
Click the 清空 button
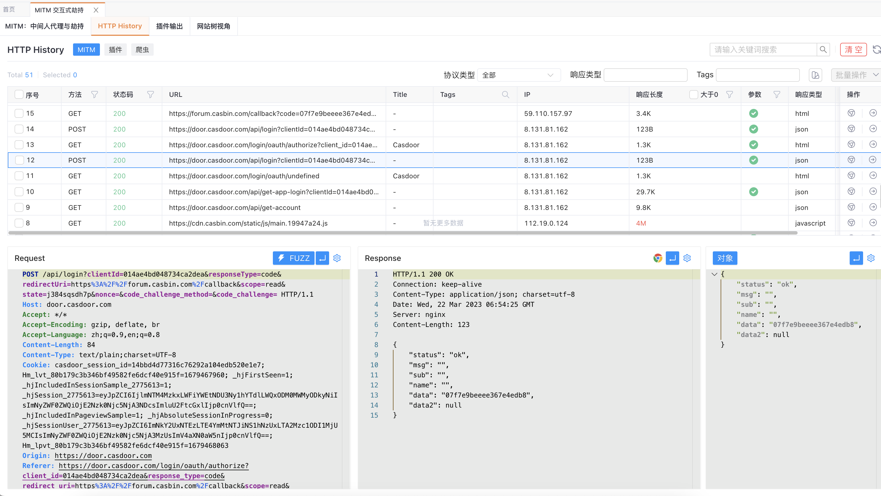853,50
